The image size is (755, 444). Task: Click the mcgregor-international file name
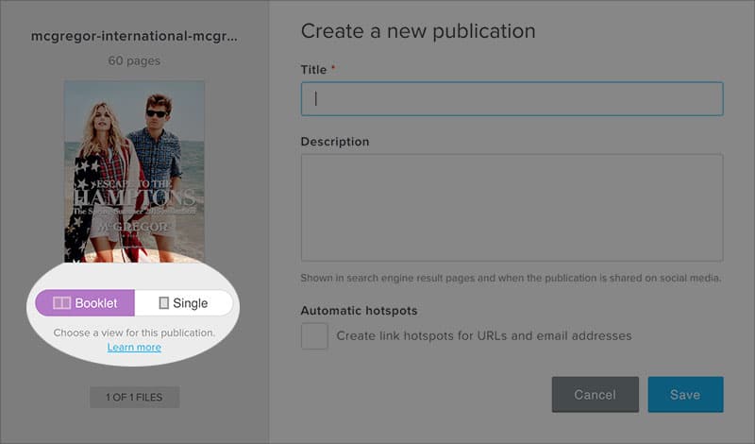[134, 37]
